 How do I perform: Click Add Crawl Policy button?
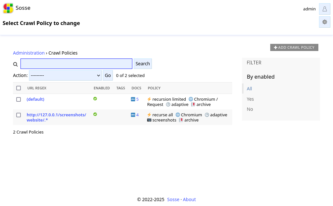tap(294, 47)
